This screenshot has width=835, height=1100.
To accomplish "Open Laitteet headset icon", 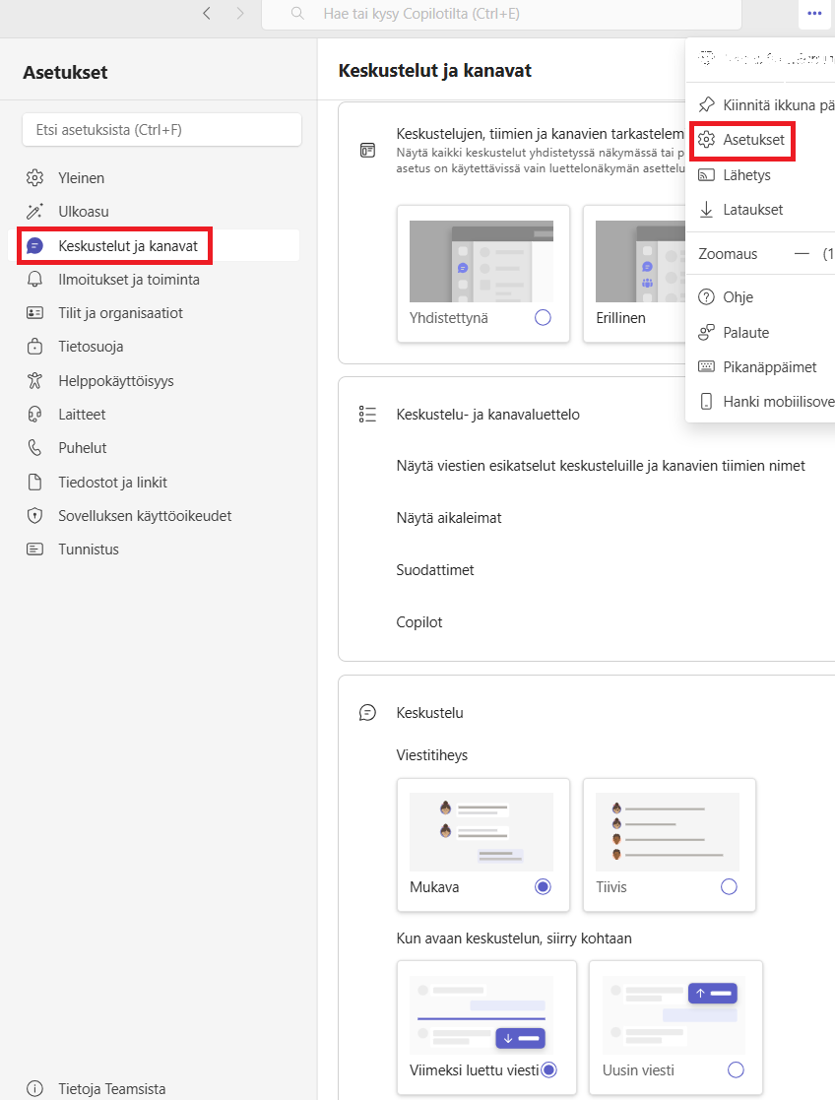I will point(34,415).
